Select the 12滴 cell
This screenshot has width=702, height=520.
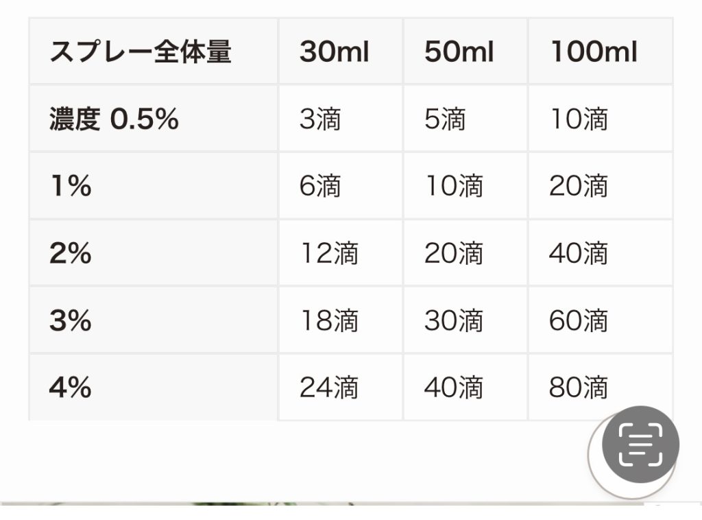click(x=340, y=253)
